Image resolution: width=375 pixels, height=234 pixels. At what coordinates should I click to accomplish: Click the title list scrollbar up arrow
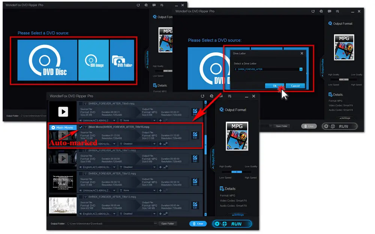[x=205, y=102]
